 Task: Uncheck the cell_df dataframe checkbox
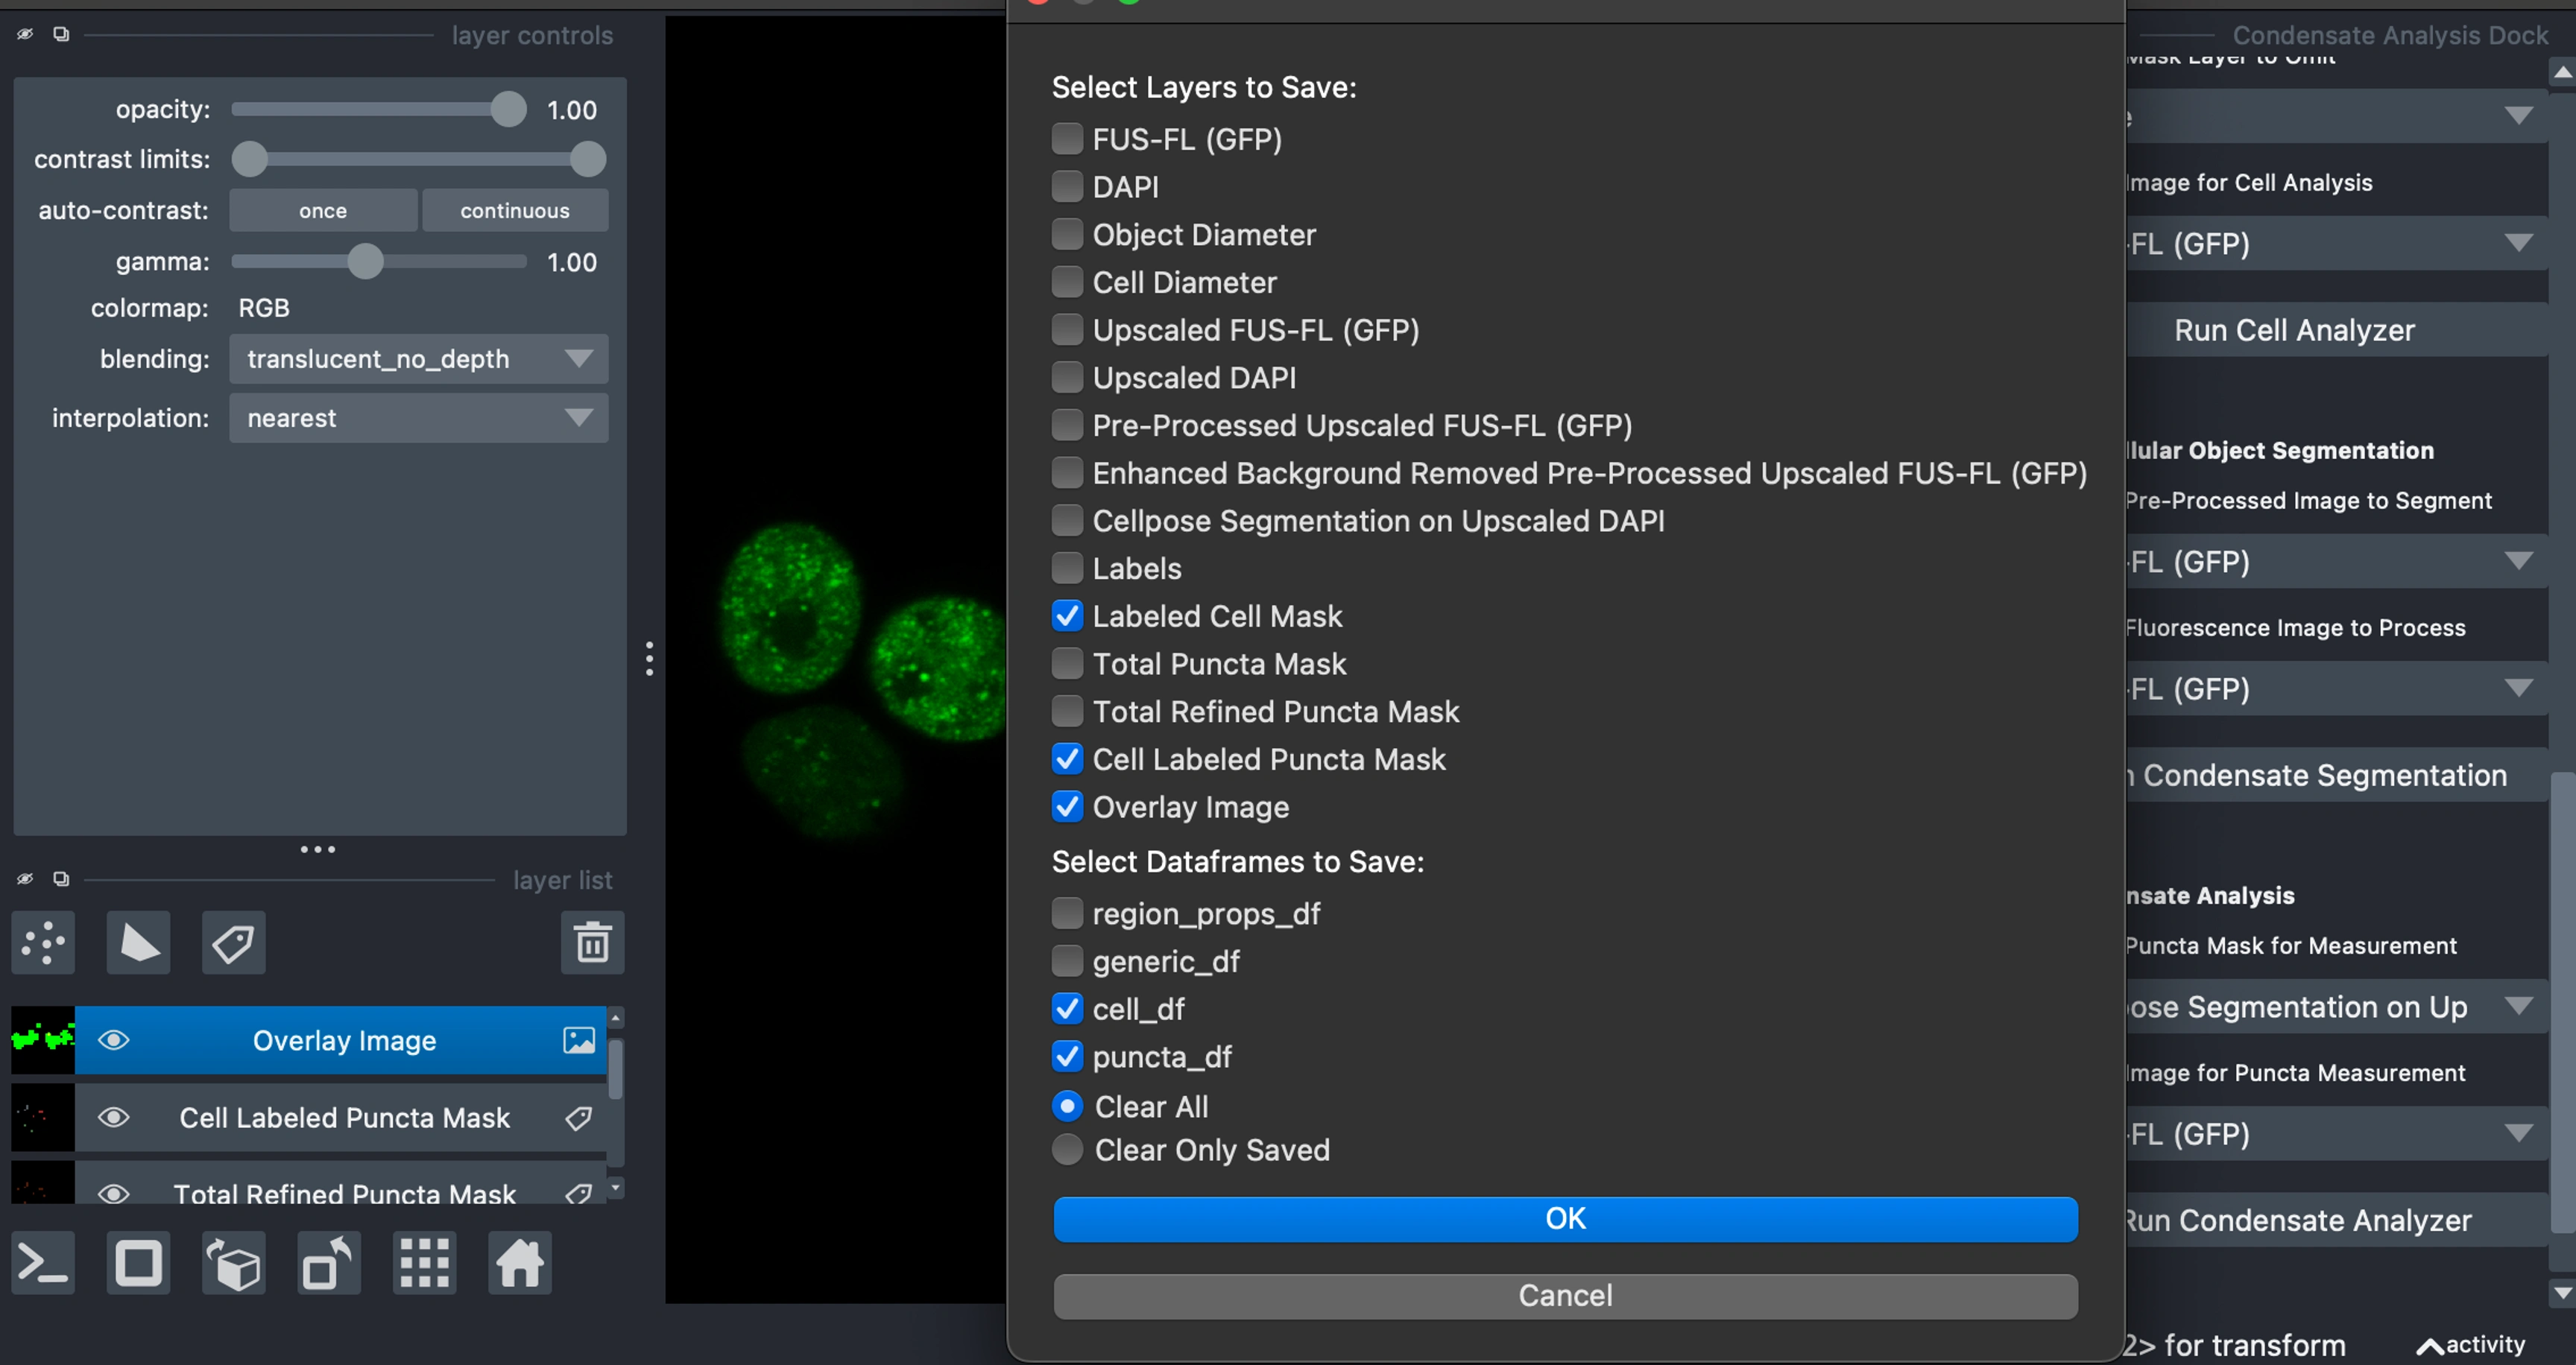(x=1067, y=1008)
